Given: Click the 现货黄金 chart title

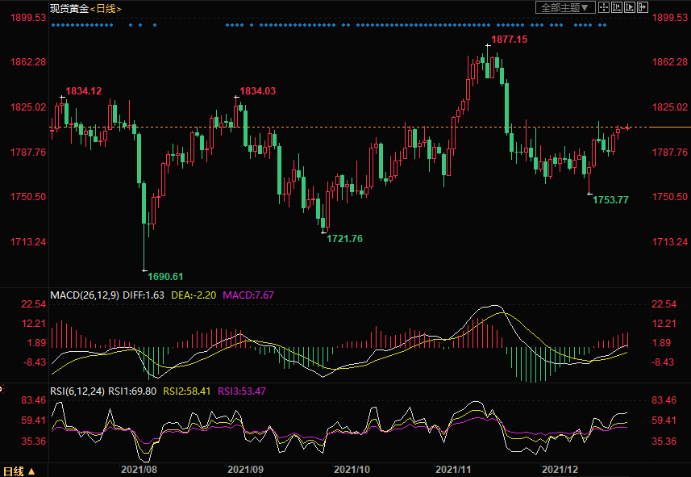Looking at the screenshot, I should [x=69, y=8].
